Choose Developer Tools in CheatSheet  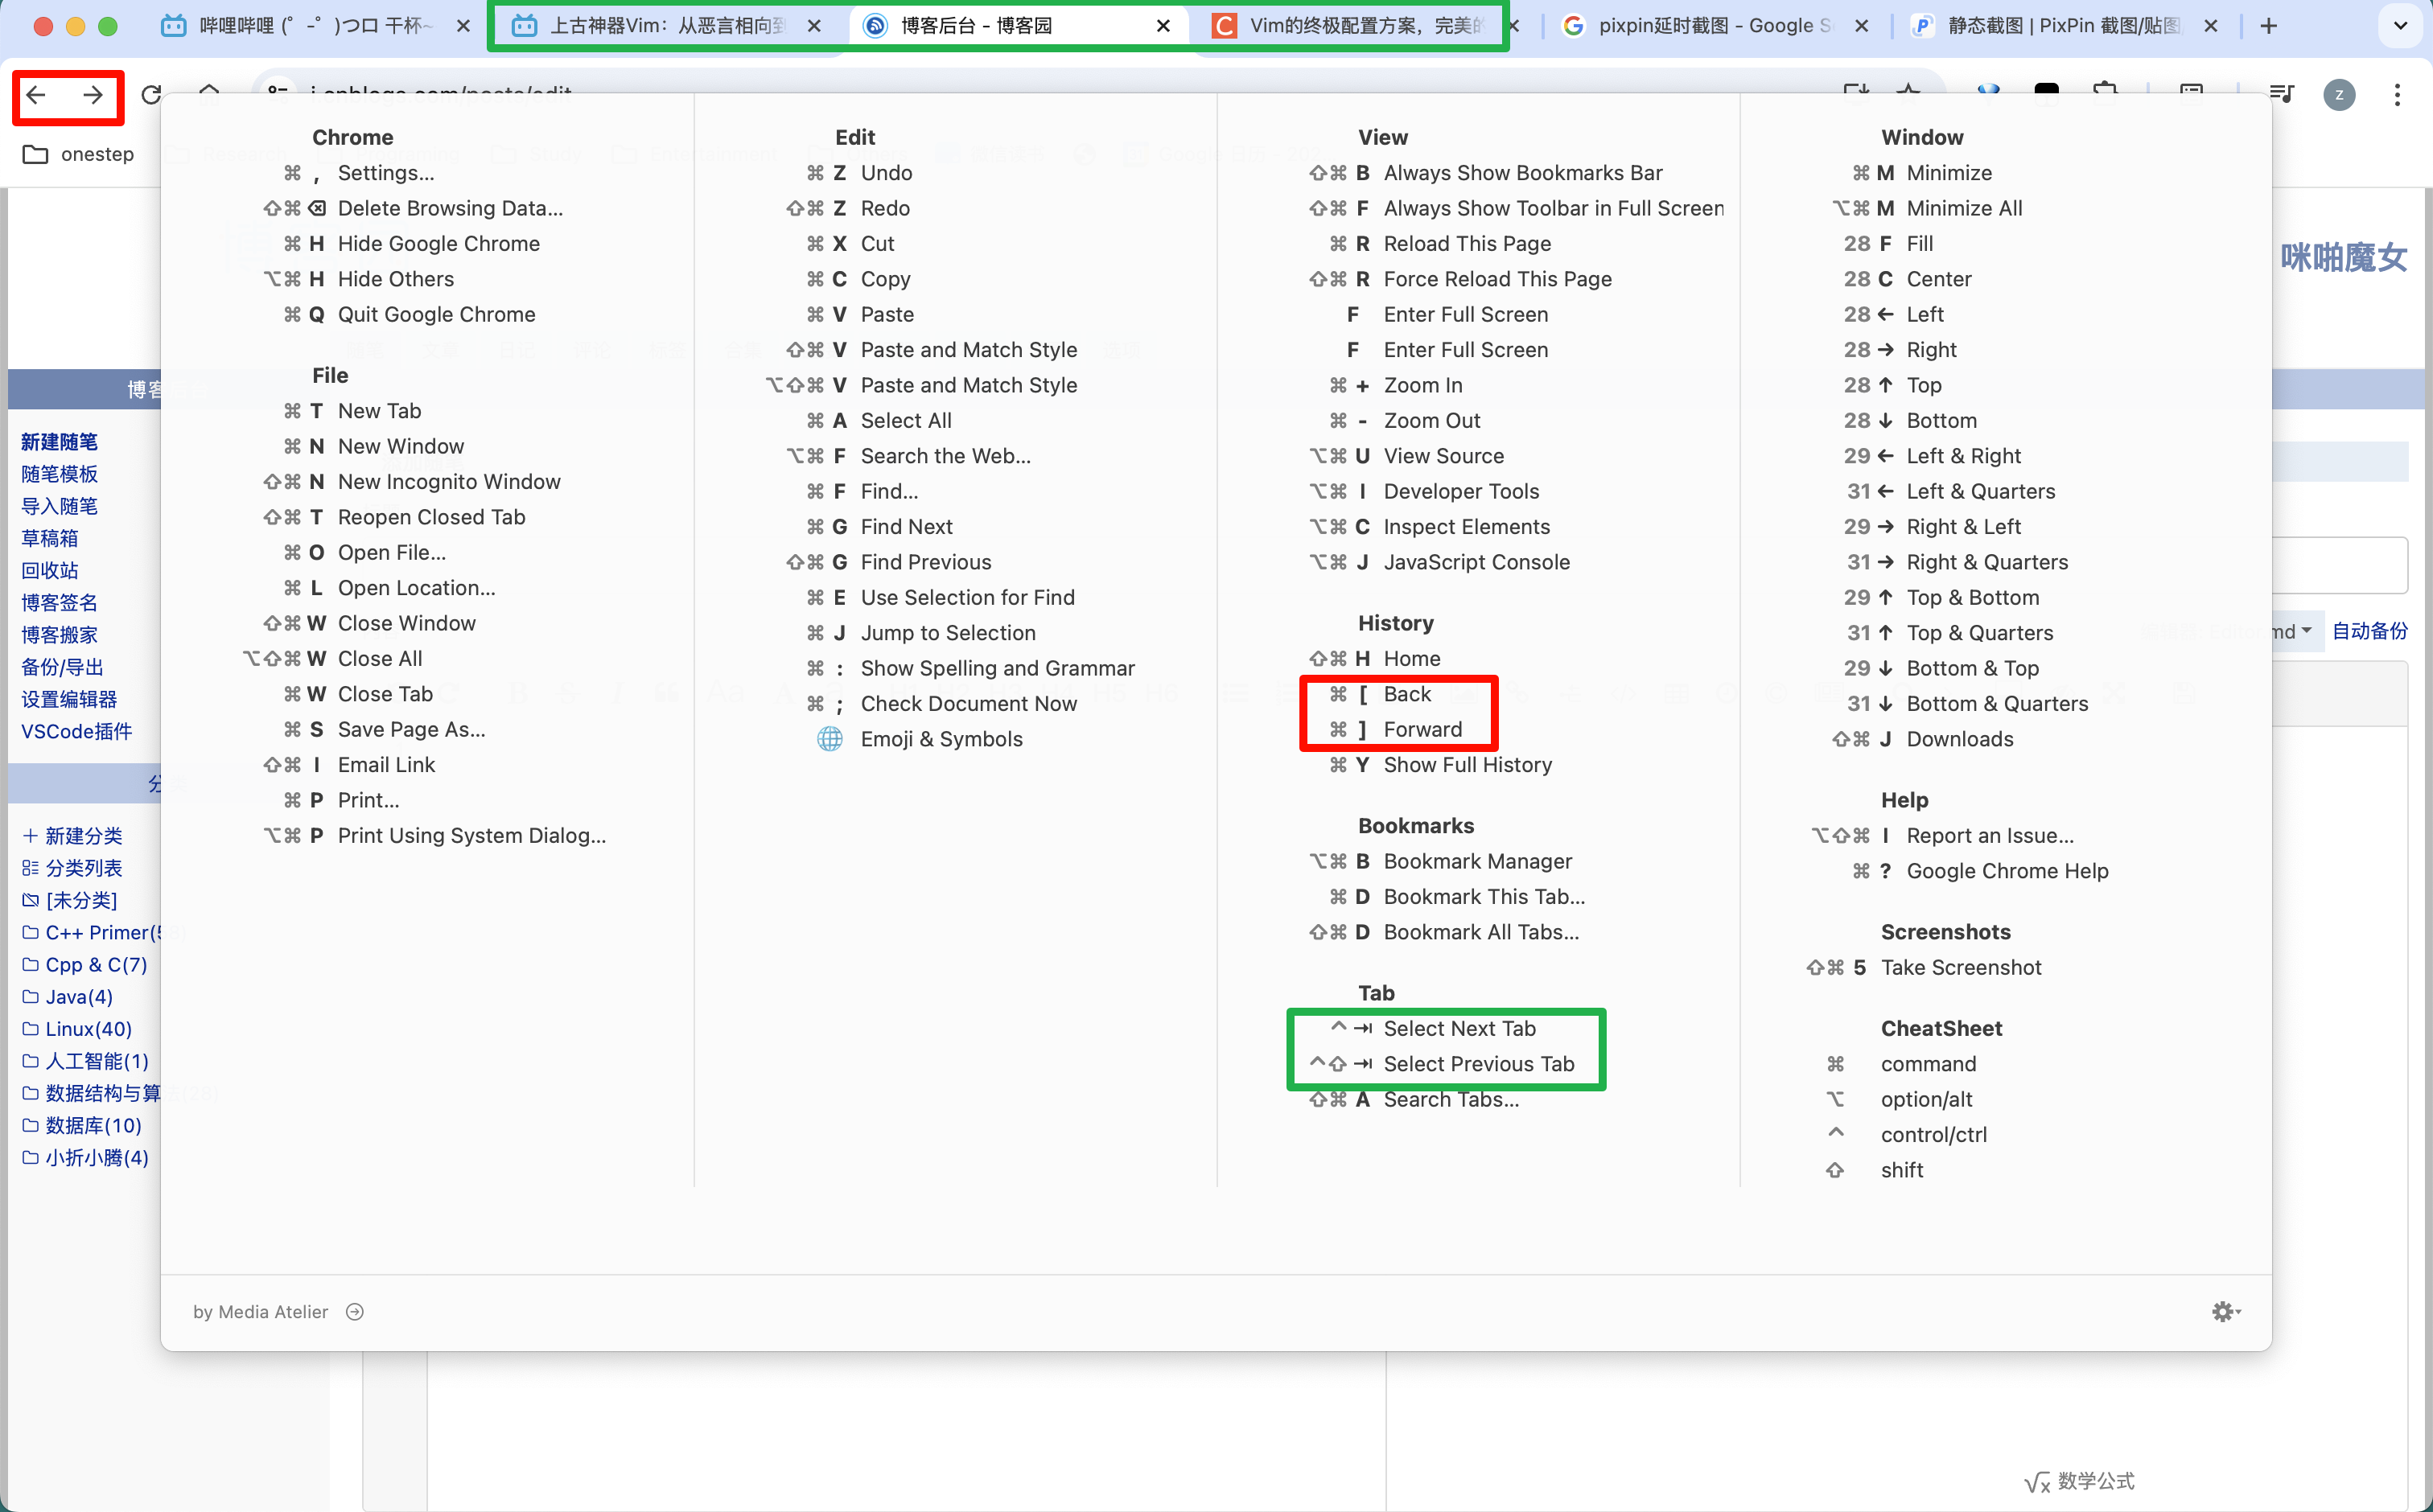1460,491
